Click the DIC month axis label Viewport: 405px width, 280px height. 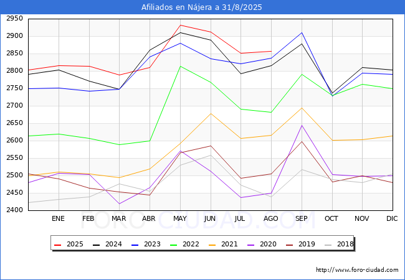click(393, 218)
